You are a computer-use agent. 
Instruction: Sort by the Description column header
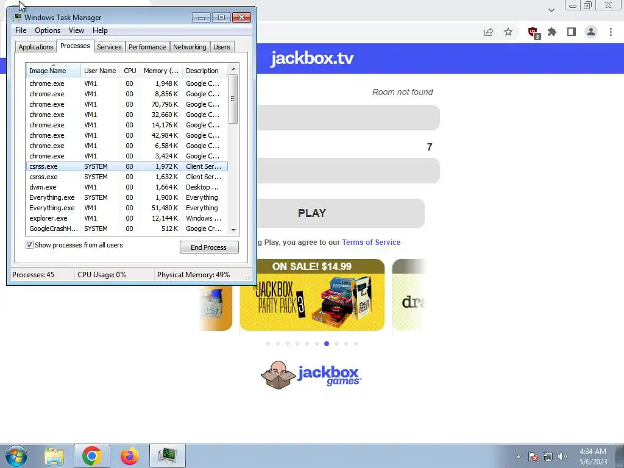(205, 71)
